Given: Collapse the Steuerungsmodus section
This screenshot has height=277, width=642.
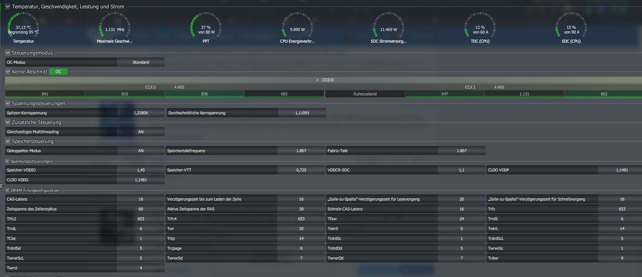Looking at the screenshot, I should tap(7, 53).
